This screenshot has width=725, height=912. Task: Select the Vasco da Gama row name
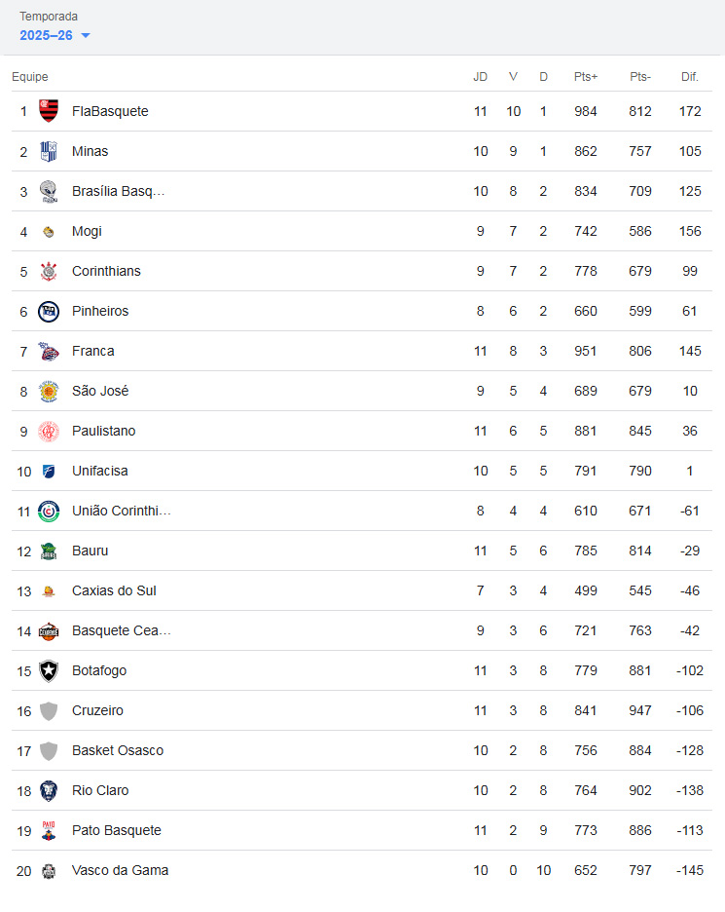(120, 870)
